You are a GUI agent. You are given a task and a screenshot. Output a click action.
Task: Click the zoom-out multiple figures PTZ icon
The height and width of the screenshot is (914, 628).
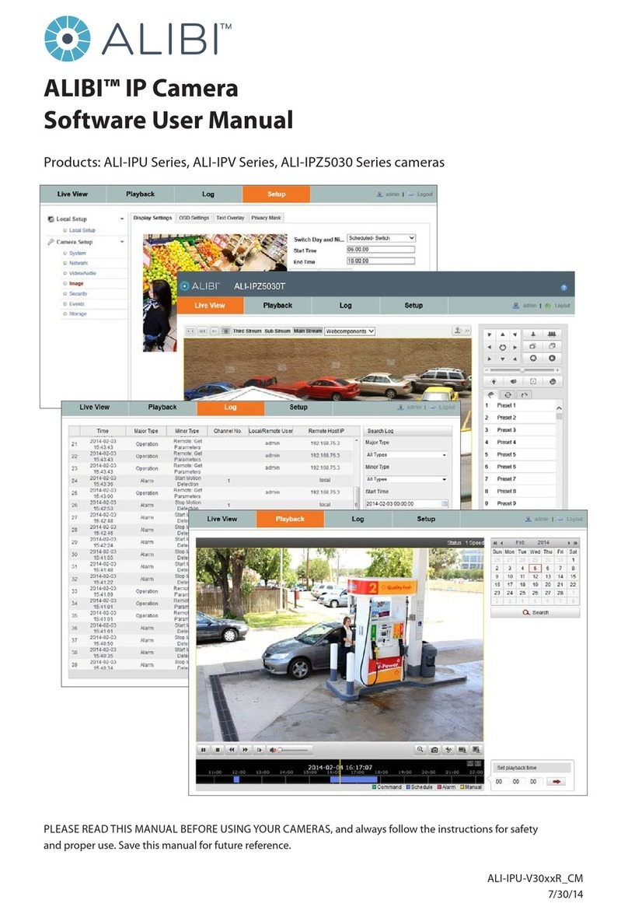(x=552, y=334)
